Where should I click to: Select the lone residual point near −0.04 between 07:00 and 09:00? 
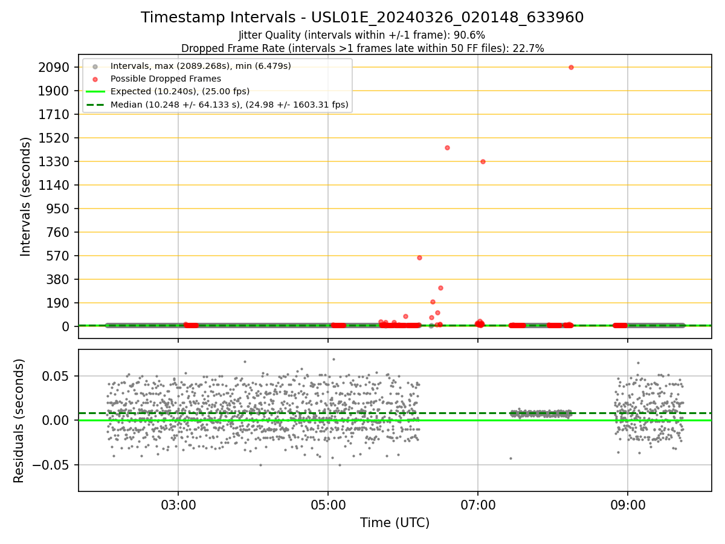(x=511, y=458)
